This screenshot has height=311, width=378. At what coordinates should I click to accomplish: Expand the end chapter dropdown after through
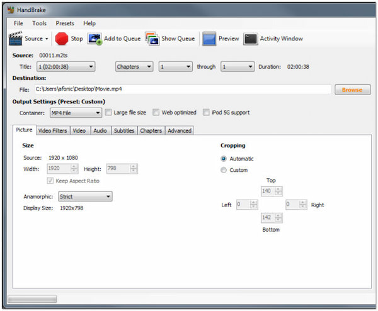(x=238, y=67)
